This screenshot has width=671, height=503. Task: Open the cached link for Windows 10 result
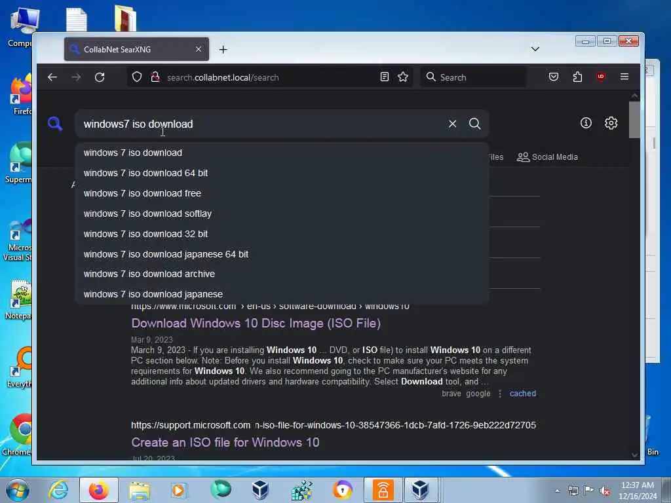tap(522, 394)
